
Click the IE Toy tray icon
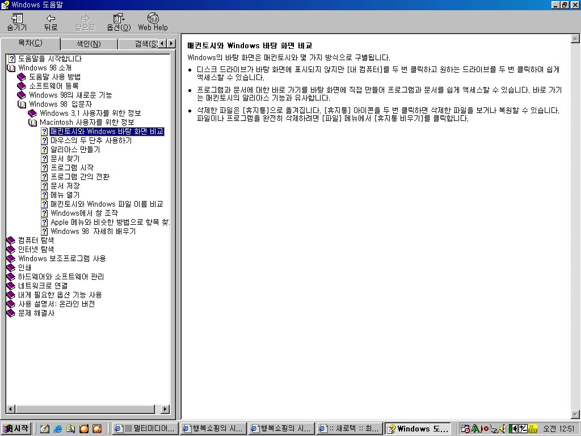pos(532,429)
